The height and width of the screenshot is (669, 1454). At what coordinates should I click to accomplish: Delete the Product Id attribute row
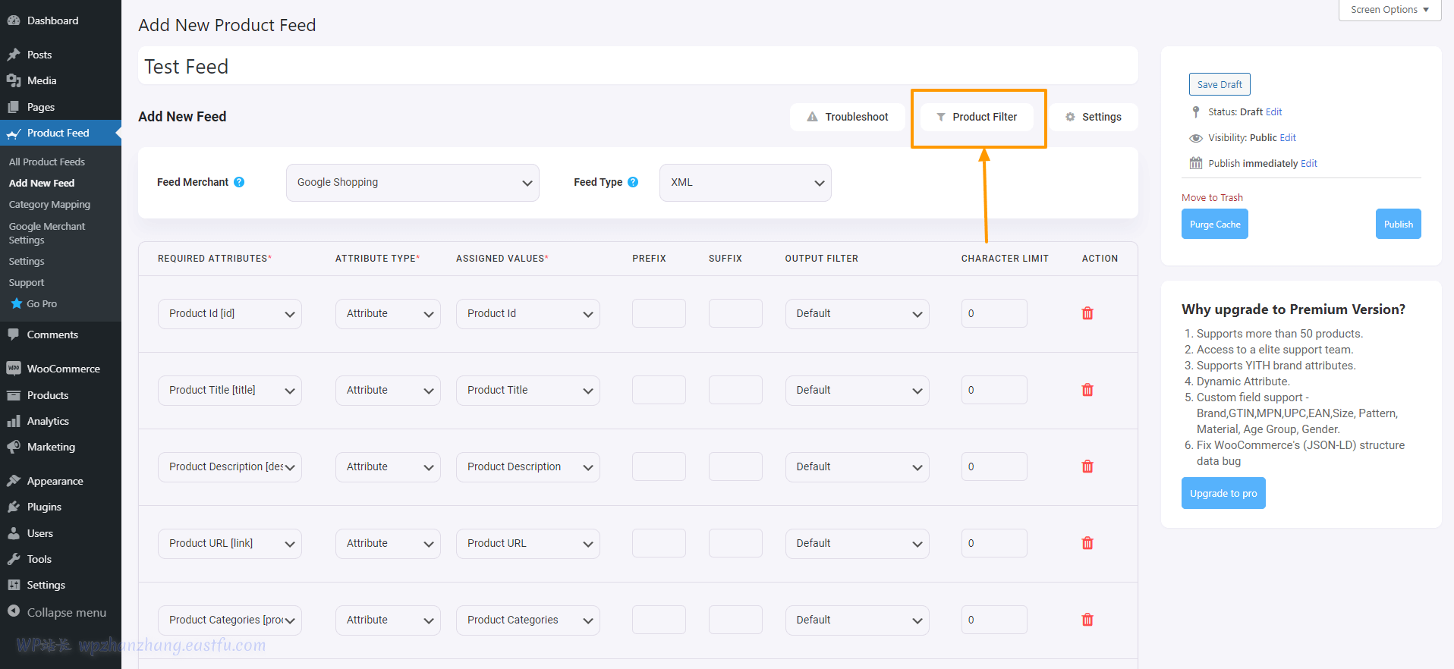click(x=1087, y=313)
